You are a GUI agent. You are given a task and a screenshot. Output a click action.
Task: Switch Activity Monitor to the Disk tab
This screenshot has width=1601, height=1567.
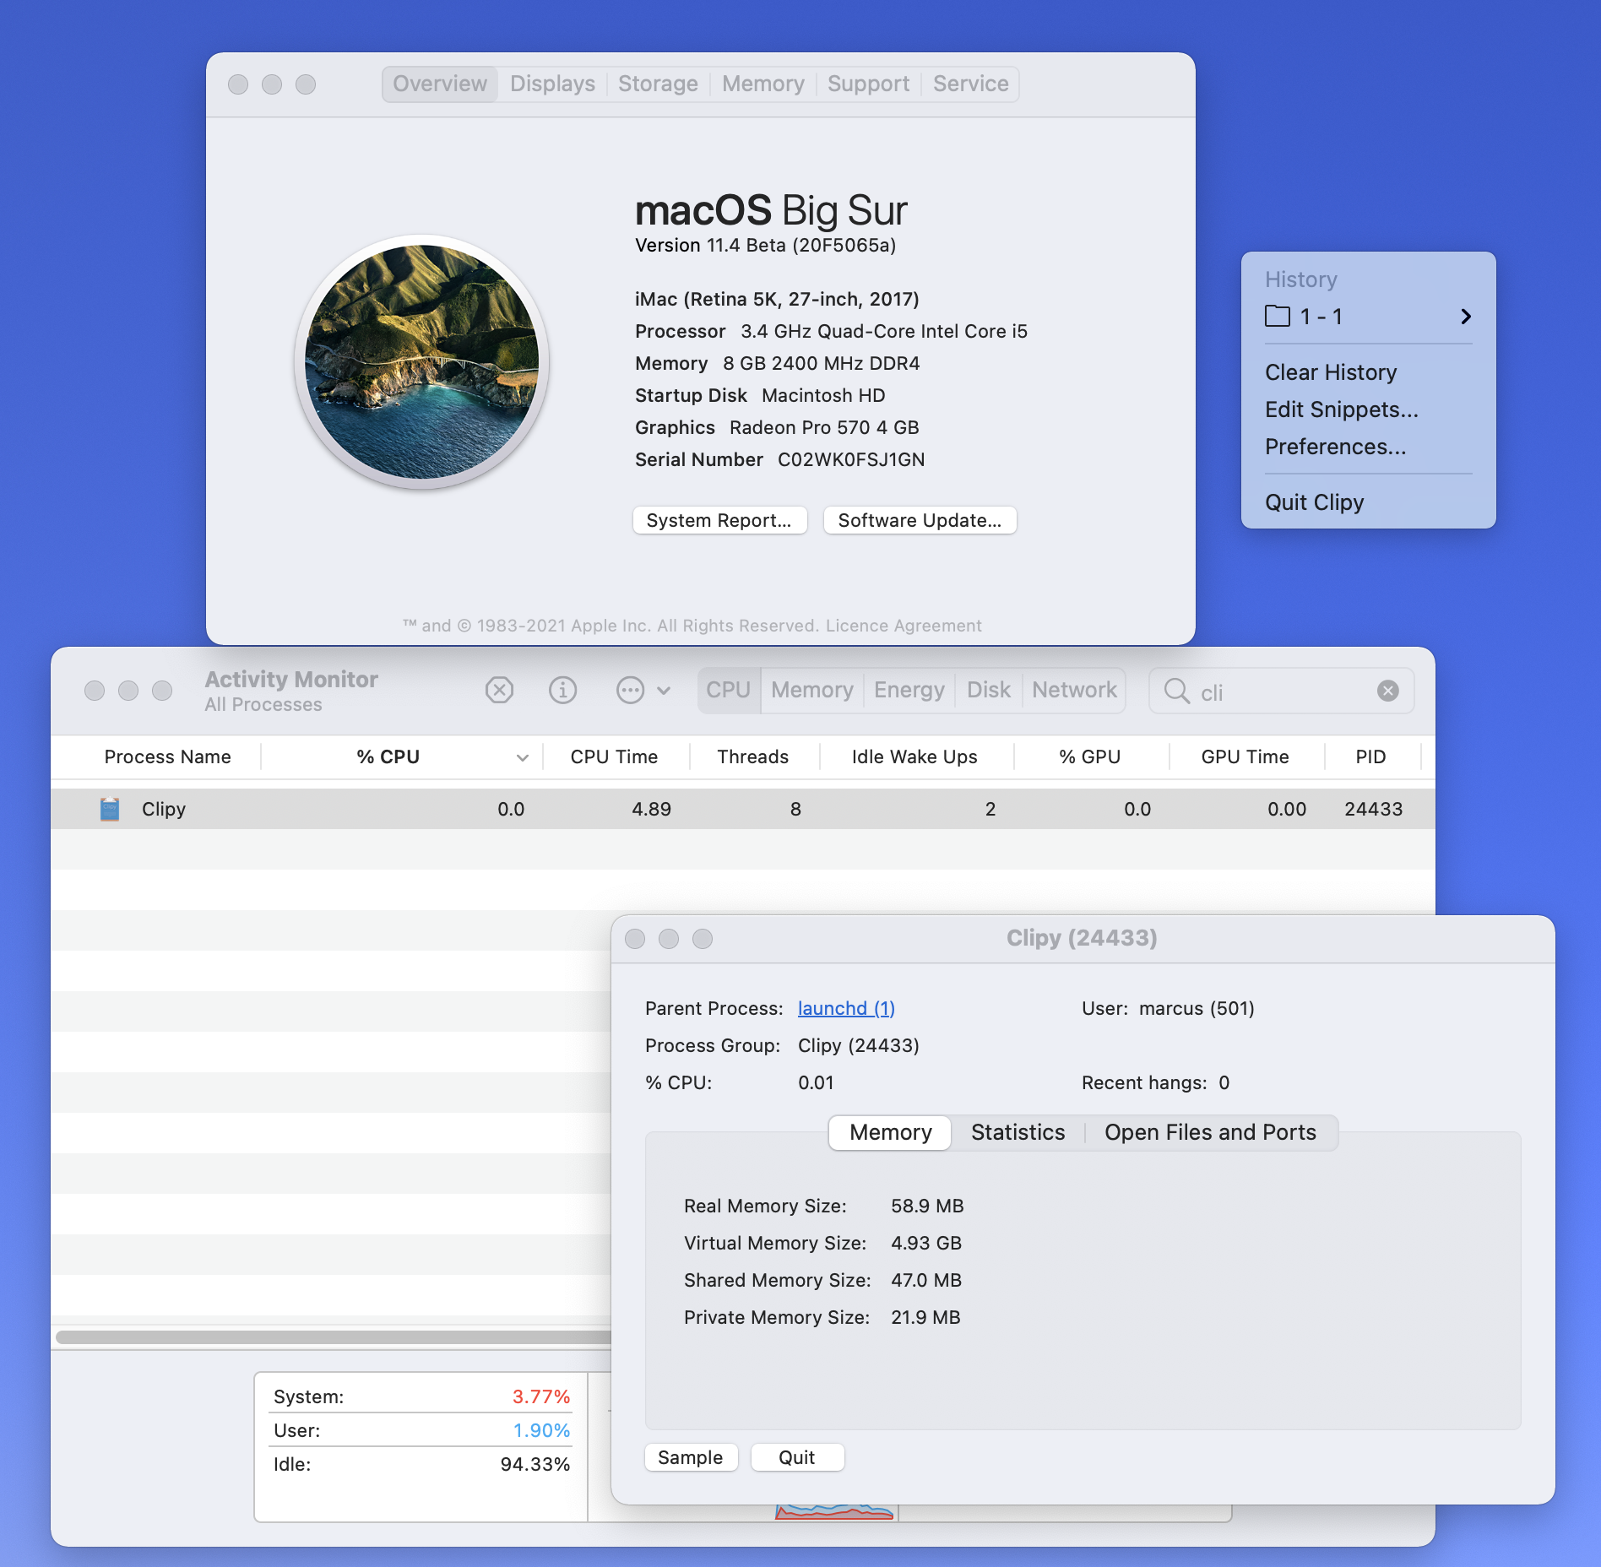988,690
